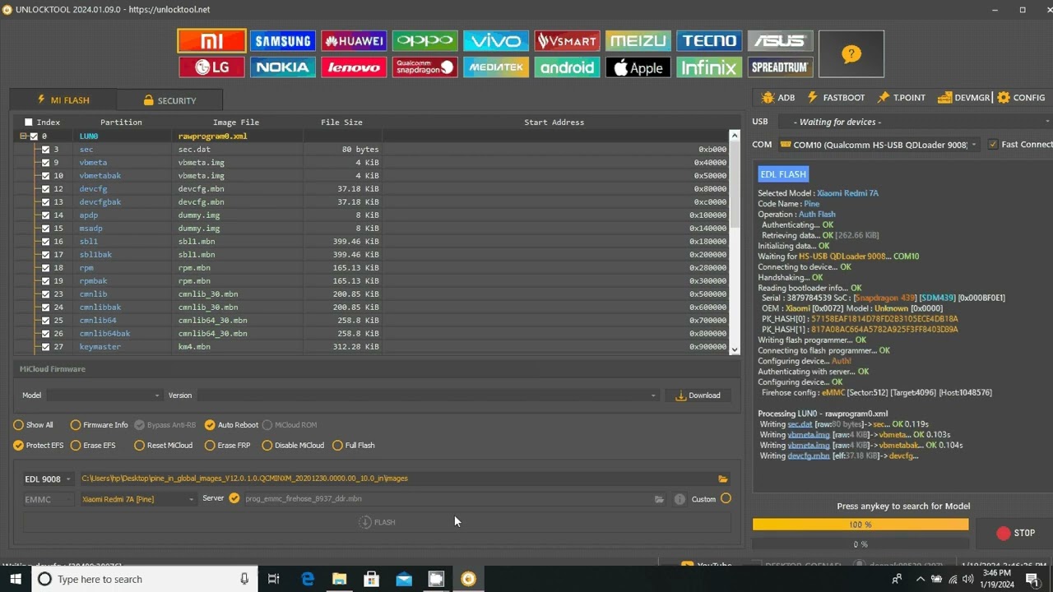Screen dimensions: 1053x592
Task: Select the Samsung brand icon
Action: [x=282, y=41]
